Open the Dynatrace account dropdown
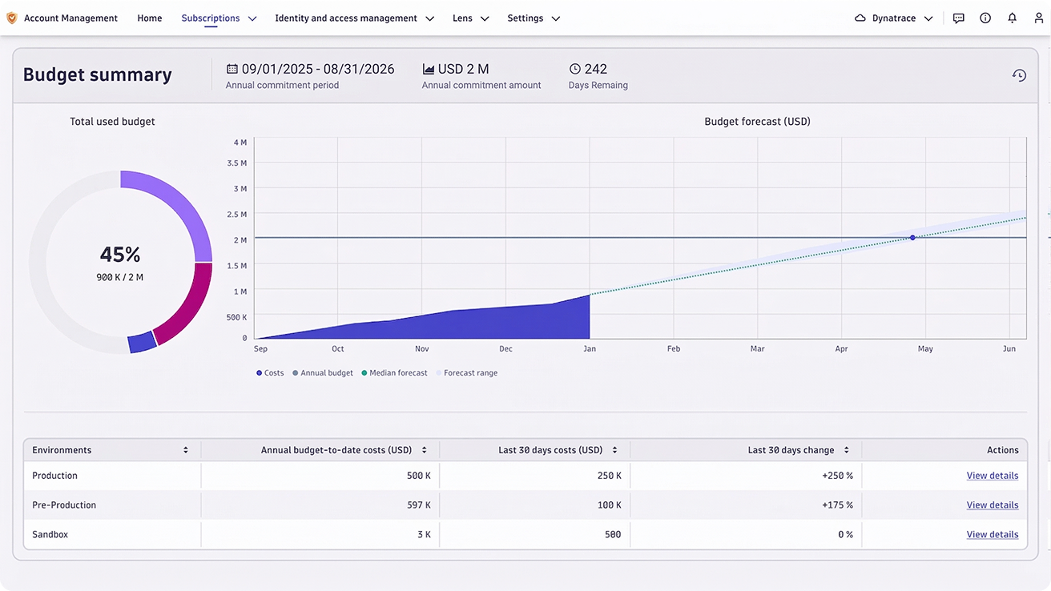 pos(894,18)
